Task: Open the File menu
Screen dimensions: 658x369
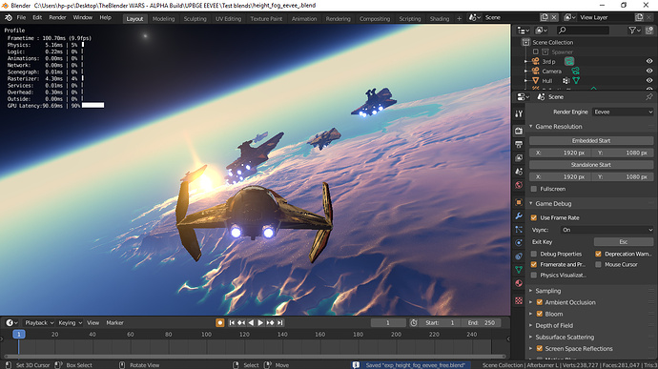Action: (21, 17)
